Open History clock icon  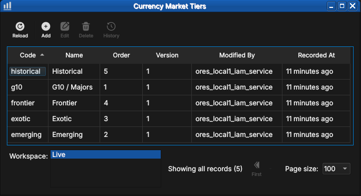coord(111,26)
